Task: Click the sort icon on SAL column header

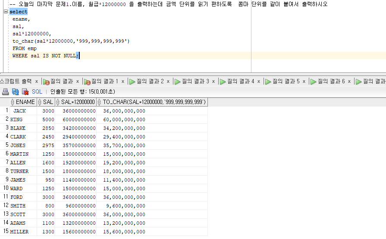Action: tap(40, 102)
